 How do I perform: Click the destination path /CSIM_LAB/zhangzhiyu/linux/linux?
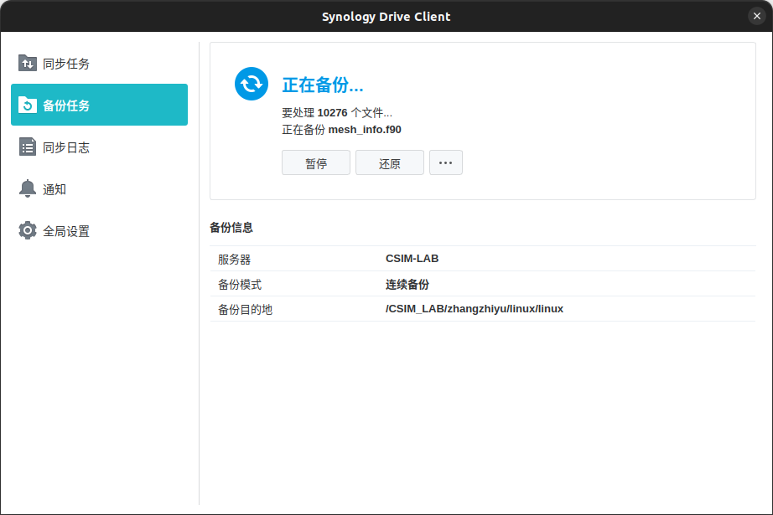475,309
